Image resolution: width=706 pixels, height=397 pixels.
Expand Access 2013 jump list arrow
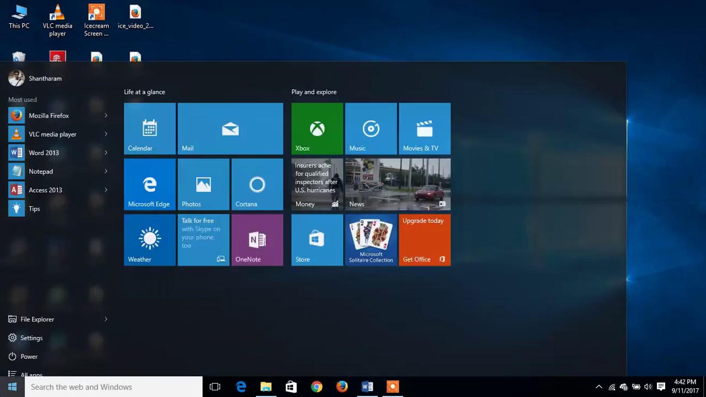[106, 190]
